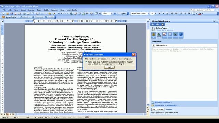Click the Save floppy disk icon
The width and height of the screenshot is (219, 123).
(x=11, y=14)
